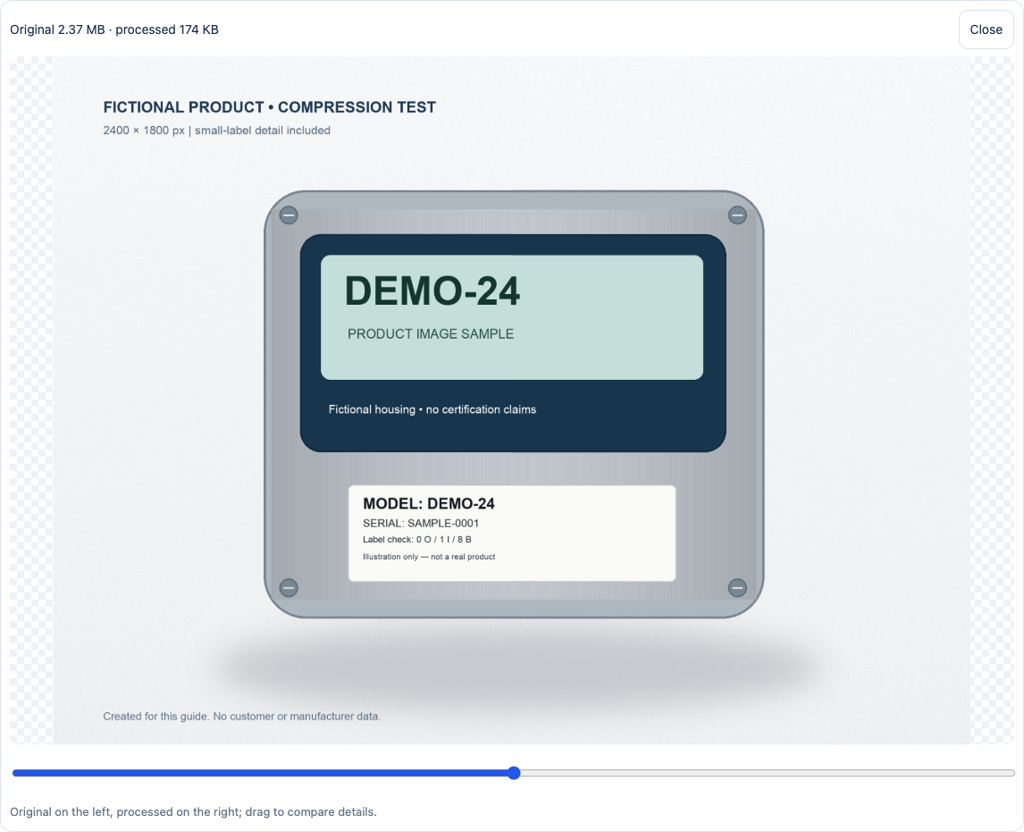Screen dimensions: 1024x832
Task: Click the original and processed file size text
Action: pos(114,29)
